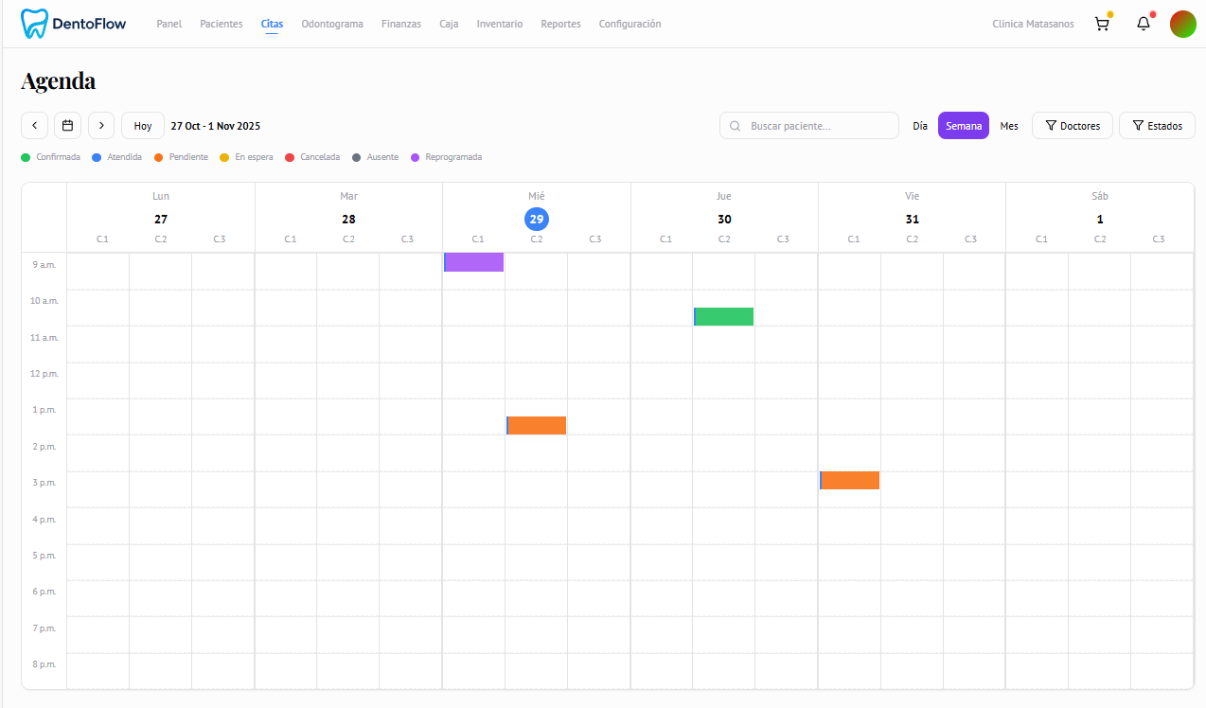Open the notifications bell
1206x708 pixels.
coord(1143,24)
